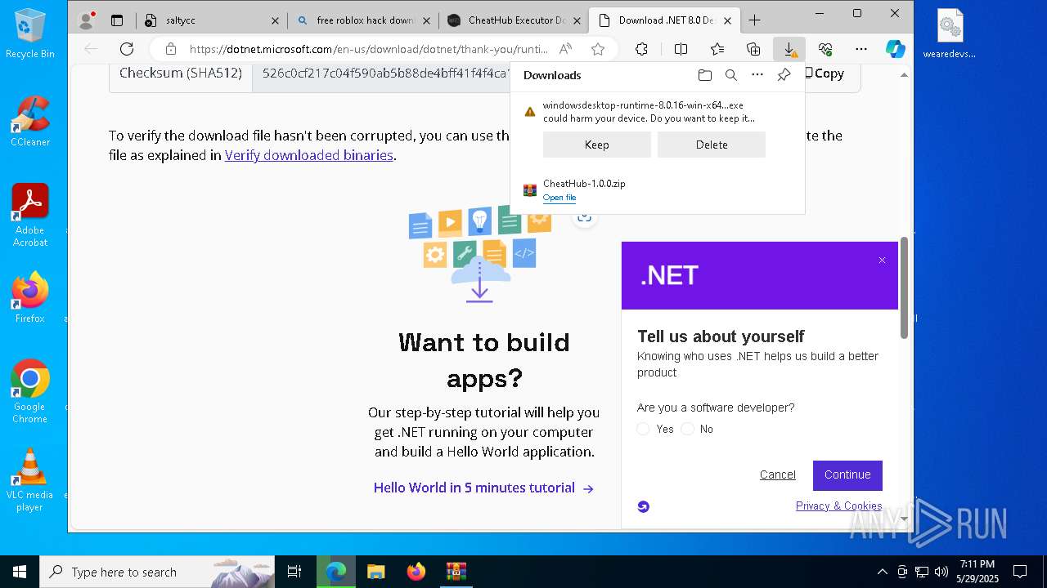Open notification center icon
1047x588 pixels.
pyautogui.click(x=1020, y=572)
